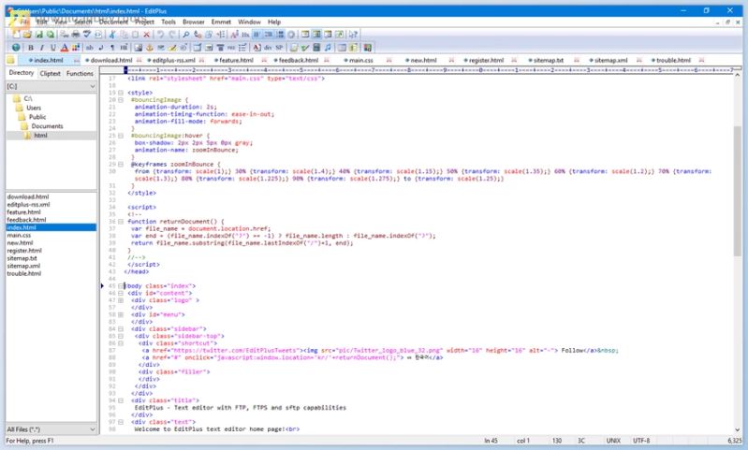Switch to the Cliptext panel tab

tap(51, 73)
